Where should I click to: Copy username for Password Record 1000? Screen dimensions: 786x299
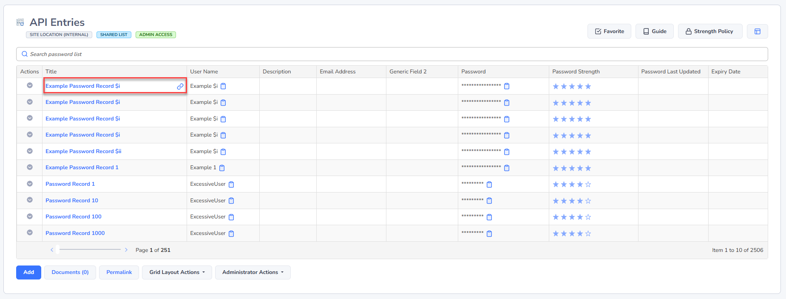coord(231,234)
